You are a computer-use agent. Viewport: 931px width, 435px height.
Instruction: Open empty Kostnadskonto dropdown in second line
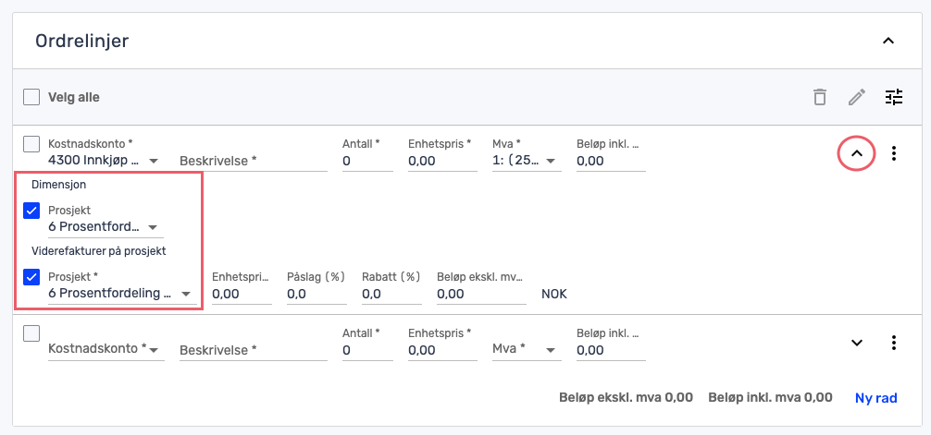tap(106, 350)
